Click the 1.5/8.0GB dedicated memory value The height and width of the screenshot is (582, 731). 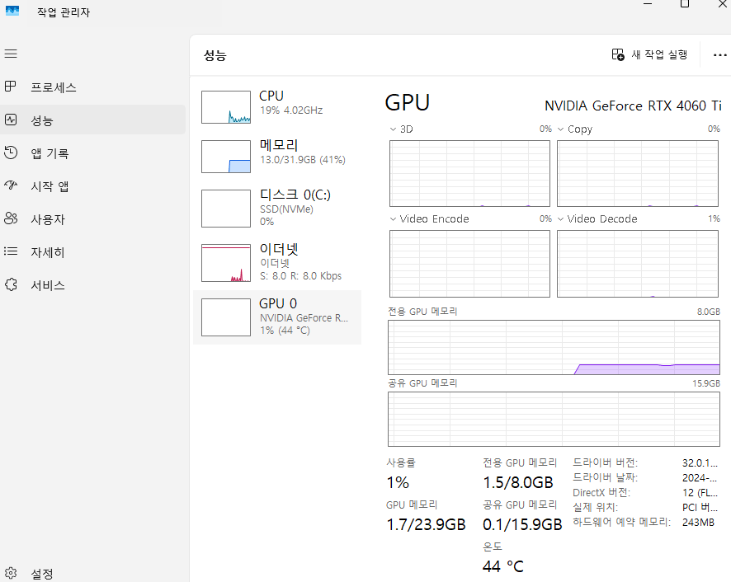[518, 483]
